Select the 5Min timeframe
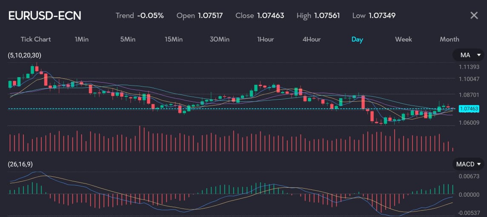Screen dimensions: 487x217 point(128,39)
